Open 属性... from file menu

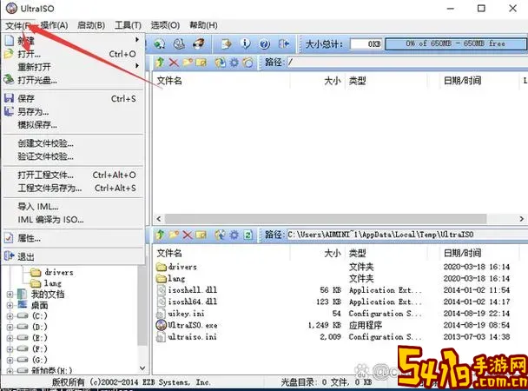point(73,238)
